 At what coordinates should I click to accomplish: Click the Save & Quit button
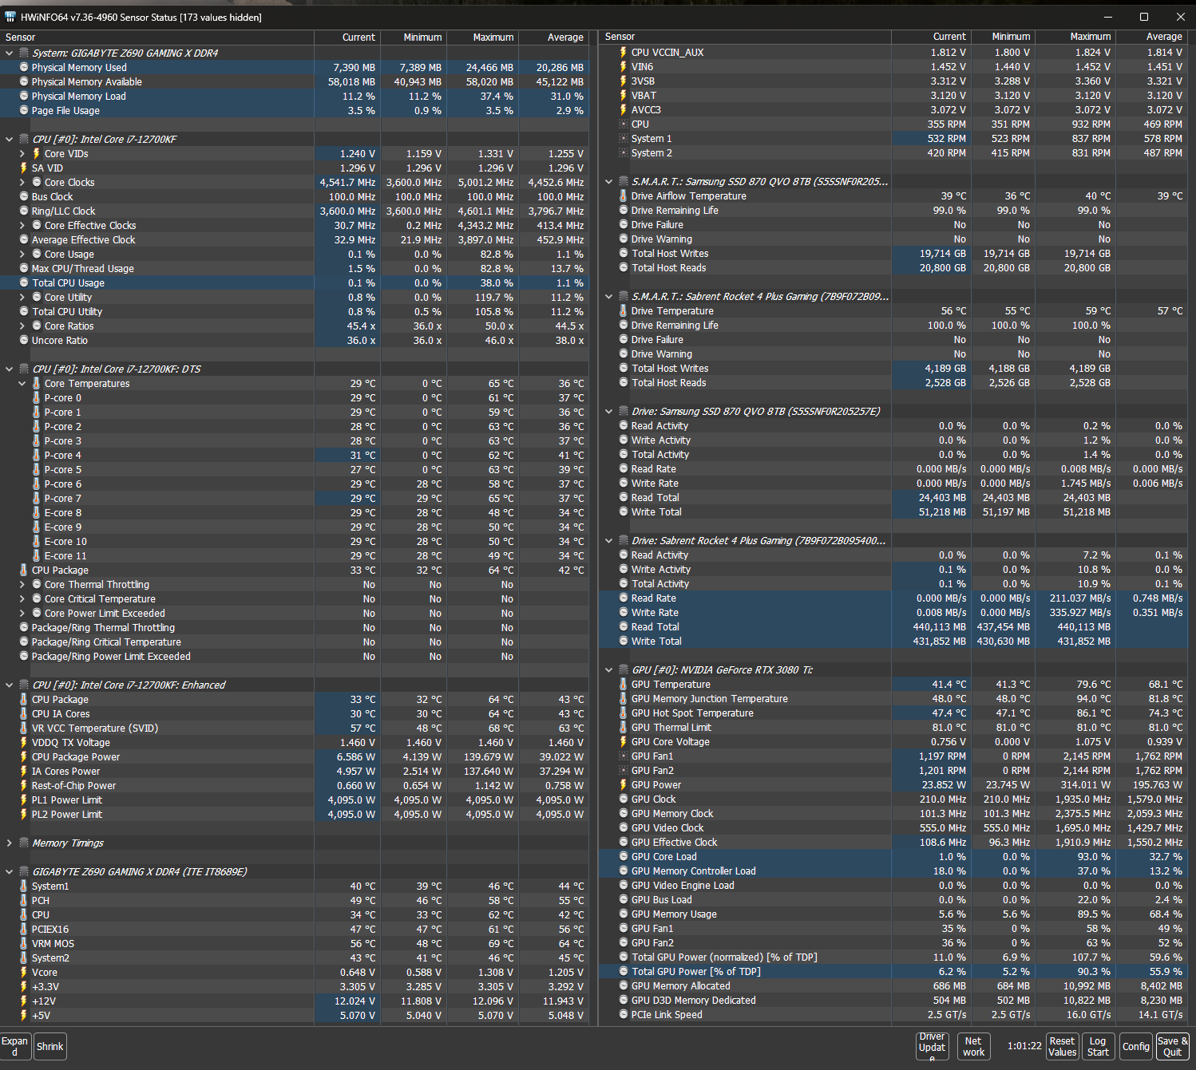[x=1173, y=1047]
